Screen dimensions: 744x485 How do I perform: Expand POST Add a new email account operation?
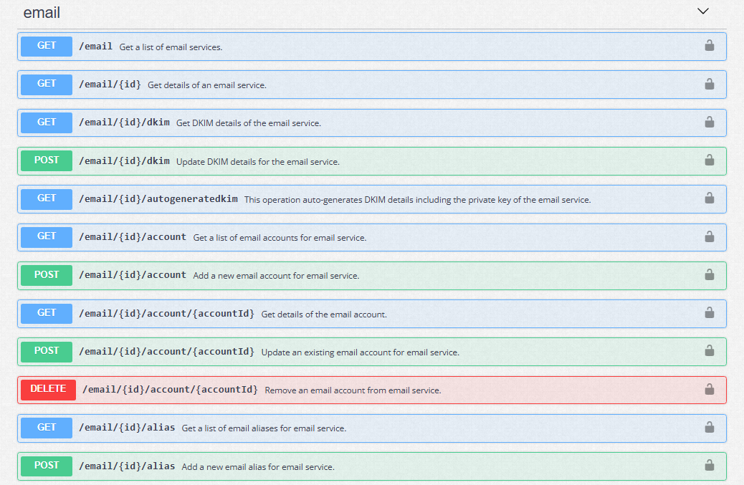[x=371, y=275]
